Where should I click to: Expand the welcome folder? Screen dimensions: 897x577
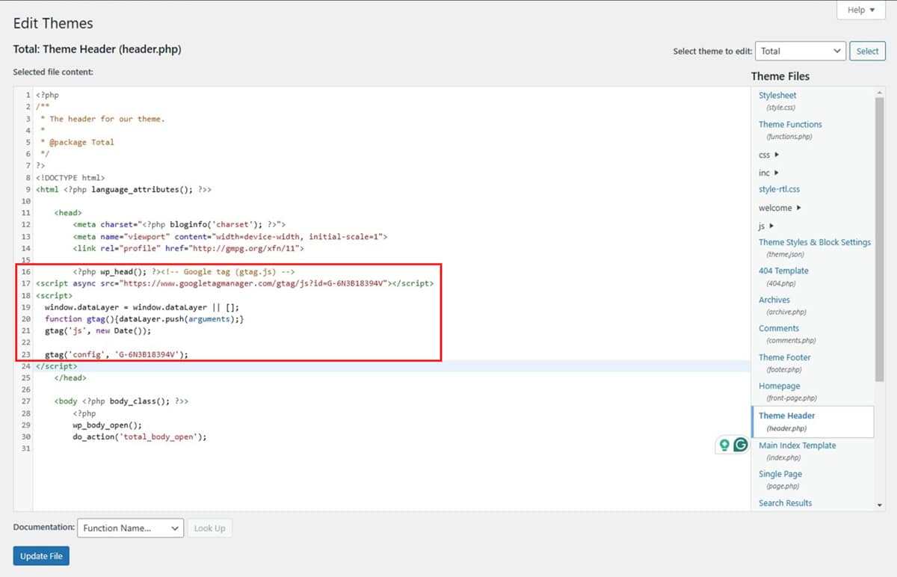tap(780, 208)
